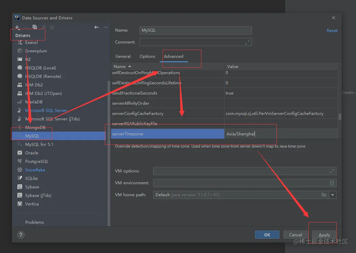Select Microsoft SQL Server (jTds) driver

pyautogui.click(x=52, y=119)
